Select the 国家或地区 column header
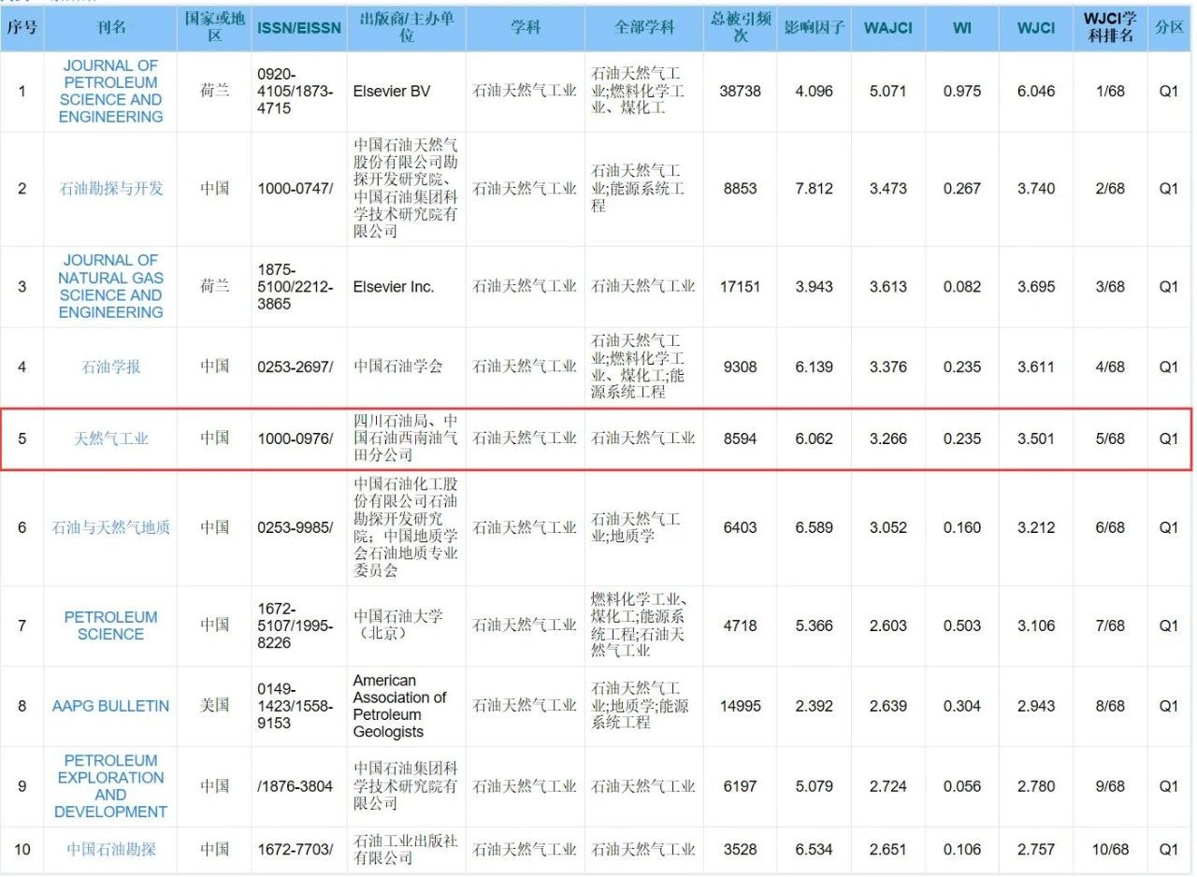Screen dimensions: 1197x877 tap(214, 28)
